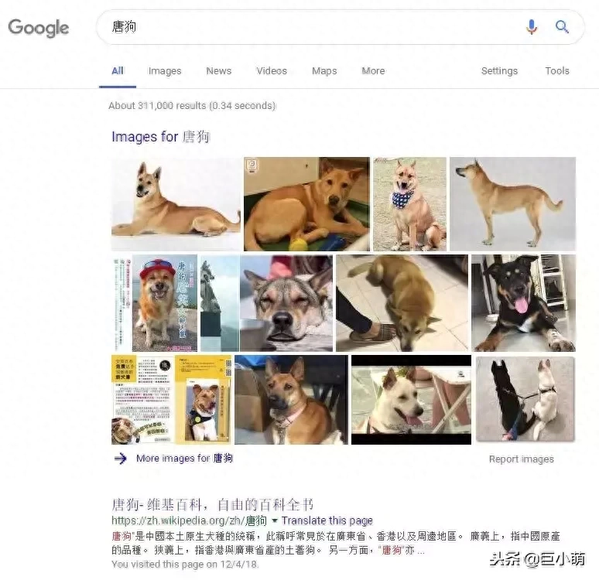The width and height of the screenshot is (599, 580).
Task: Click the arrow beside More images
Action: pyautogui.click(x=120, y=458)
